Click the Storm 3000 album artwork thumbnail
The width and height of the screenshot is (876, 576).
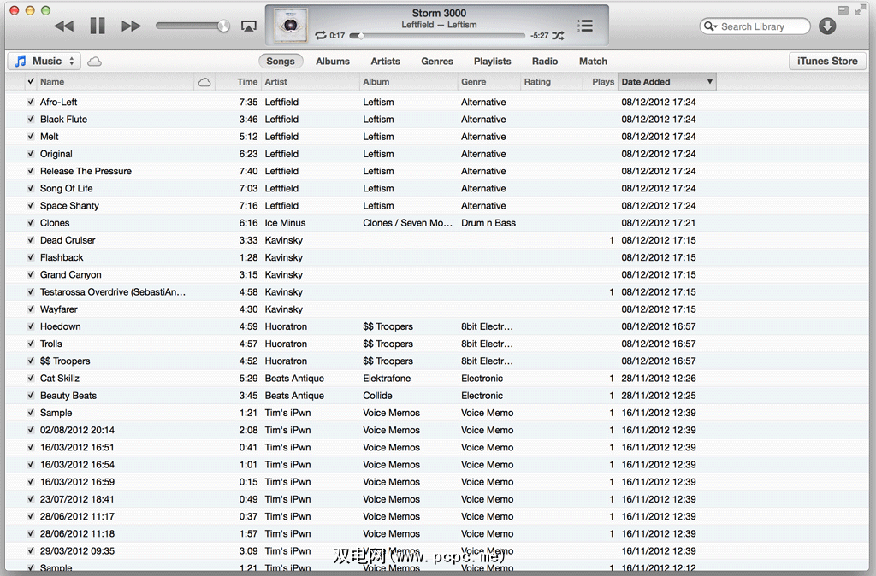coord(290,26)
